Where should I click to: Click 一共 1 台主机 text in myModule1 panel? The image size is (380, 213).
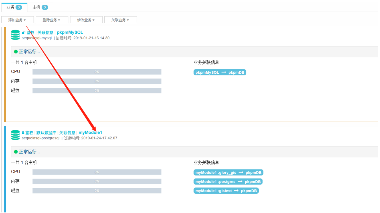pyautogui.click(x=24, y=162)
